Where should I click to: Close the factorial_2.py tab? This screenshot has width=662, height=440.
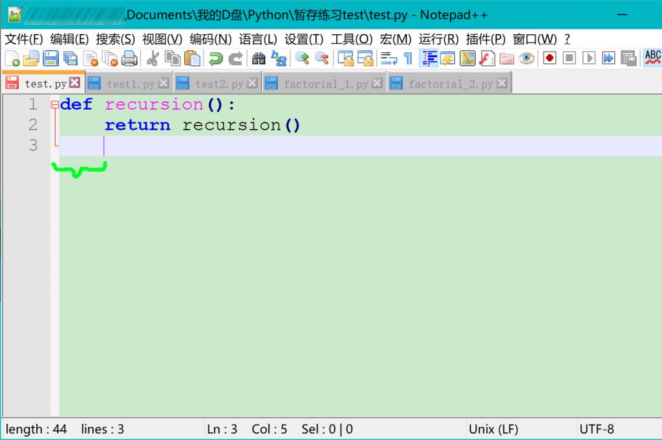[502, 83]
